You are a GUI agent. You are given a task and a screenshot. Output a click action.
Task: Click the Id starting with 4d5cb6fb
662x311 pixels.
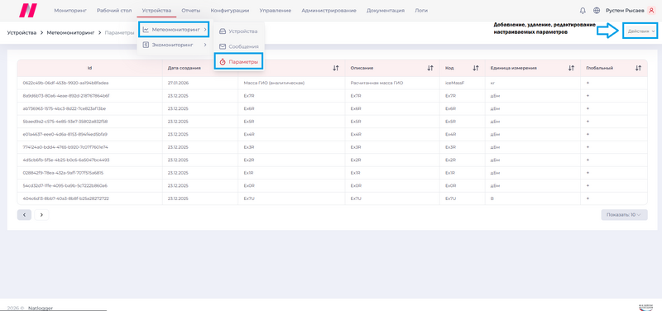66,160
